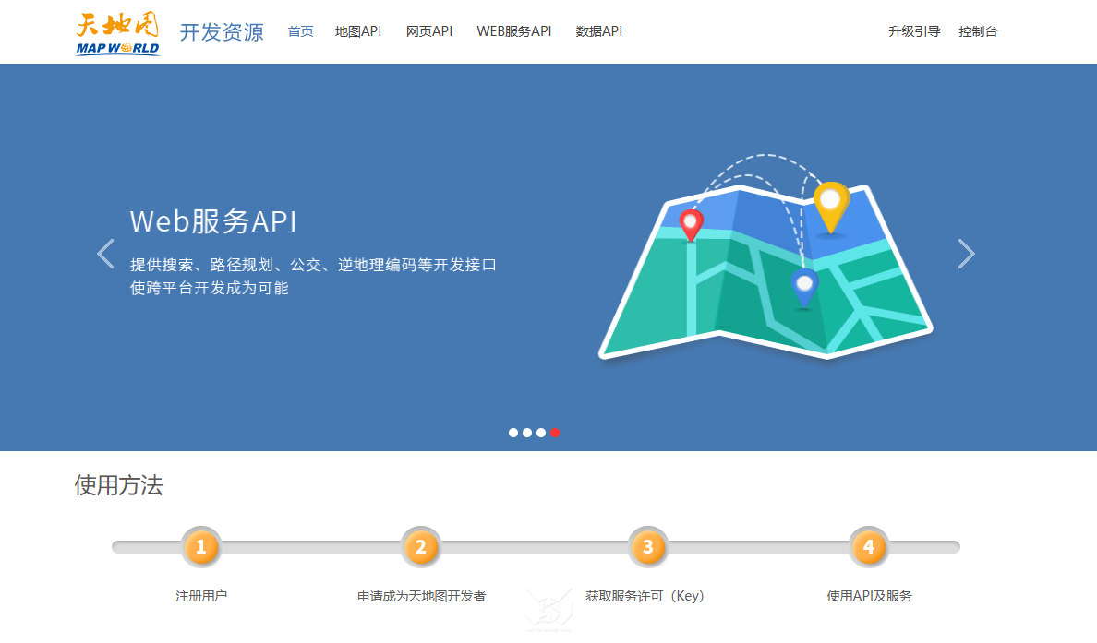The width and height of the screenshot is (1097, 643).
Task: Click the 使用API及服务 step label
Action: (870, 596)
